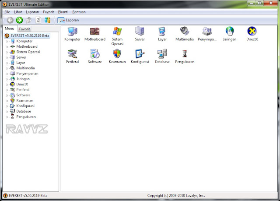
Task: Maximize the EVEREST Ultimate Edition window
Action: click(260, 3)
